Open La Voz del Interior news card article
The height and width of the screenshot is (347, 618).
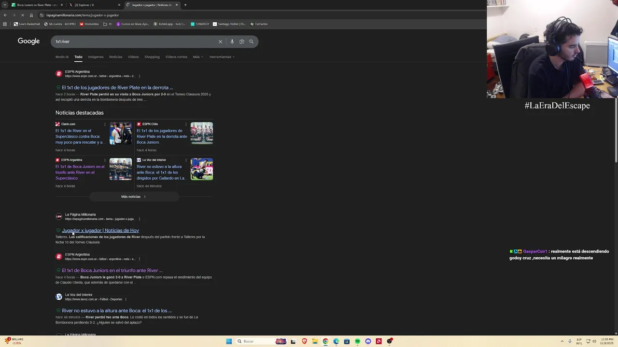(161, 173)
